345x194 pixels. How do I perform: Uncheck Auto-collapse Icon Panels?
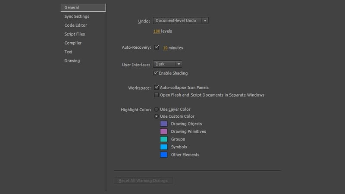pyautogui.click(x=157, y=88)
